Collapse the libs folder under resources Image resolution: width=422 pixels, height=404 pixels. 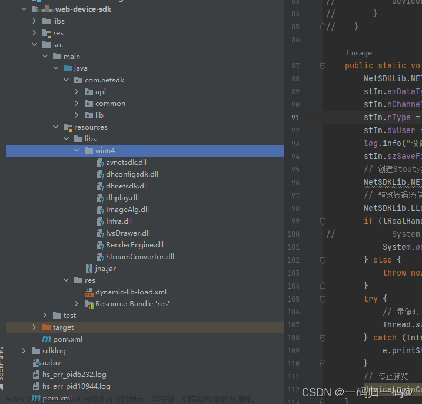66,139
